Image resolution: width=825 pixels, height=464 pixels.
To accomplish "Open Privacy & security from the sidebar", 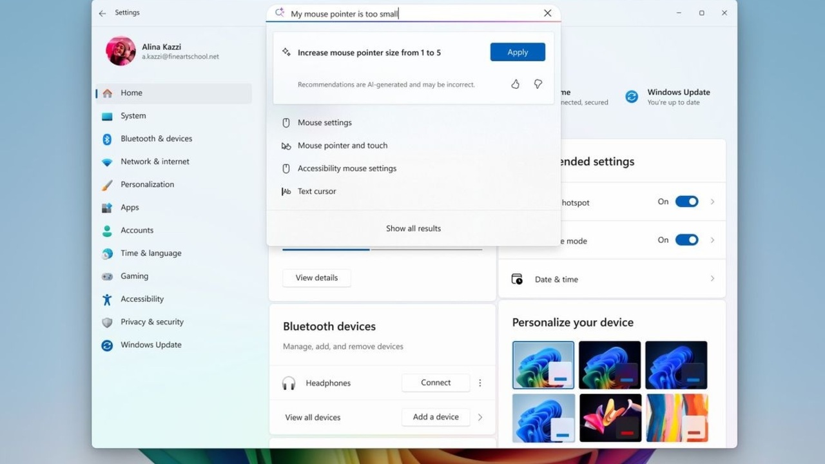I will click(151, 322).
